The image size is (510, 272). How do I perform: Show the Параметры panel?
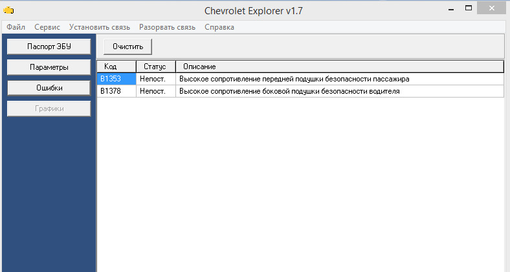coord(49,67)
